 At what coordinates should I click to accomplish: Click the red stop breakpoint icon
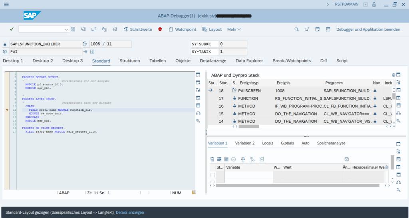160,29
